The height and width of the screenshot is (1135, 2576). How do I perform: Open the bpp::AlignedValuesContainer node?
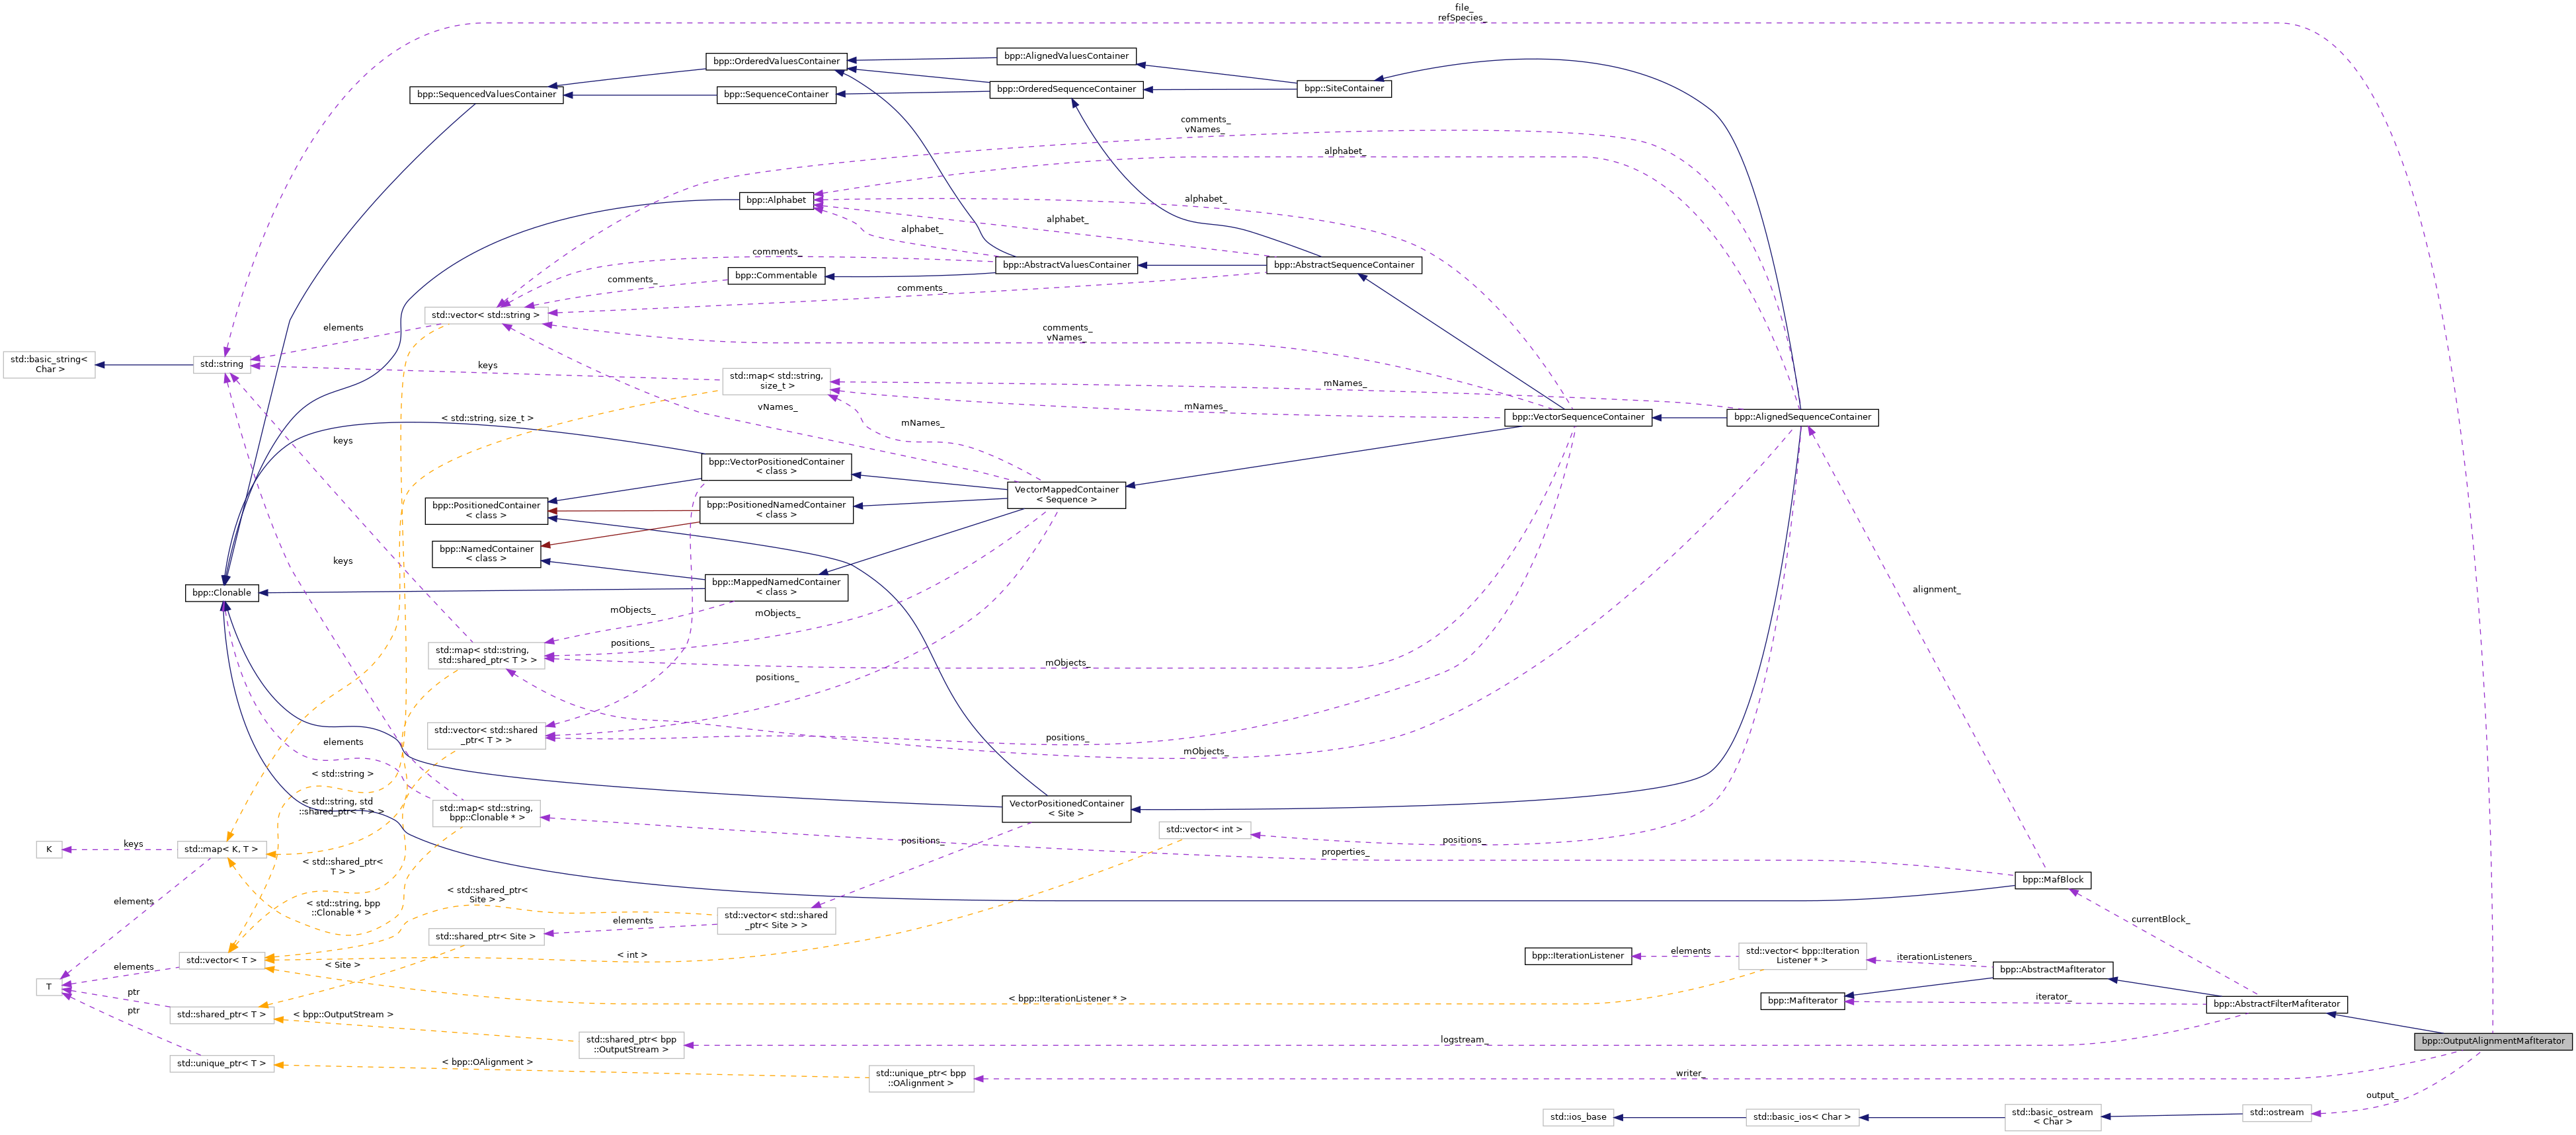point(1066,57)
